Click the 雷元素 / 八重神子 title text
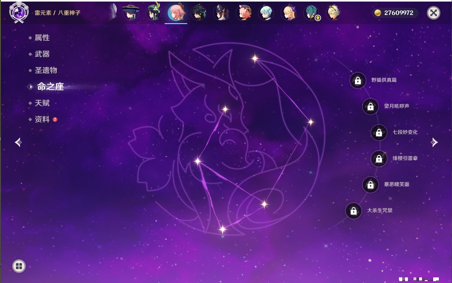Screen dimensions: 452x283 pyautogui.click(x=57, y=13)
